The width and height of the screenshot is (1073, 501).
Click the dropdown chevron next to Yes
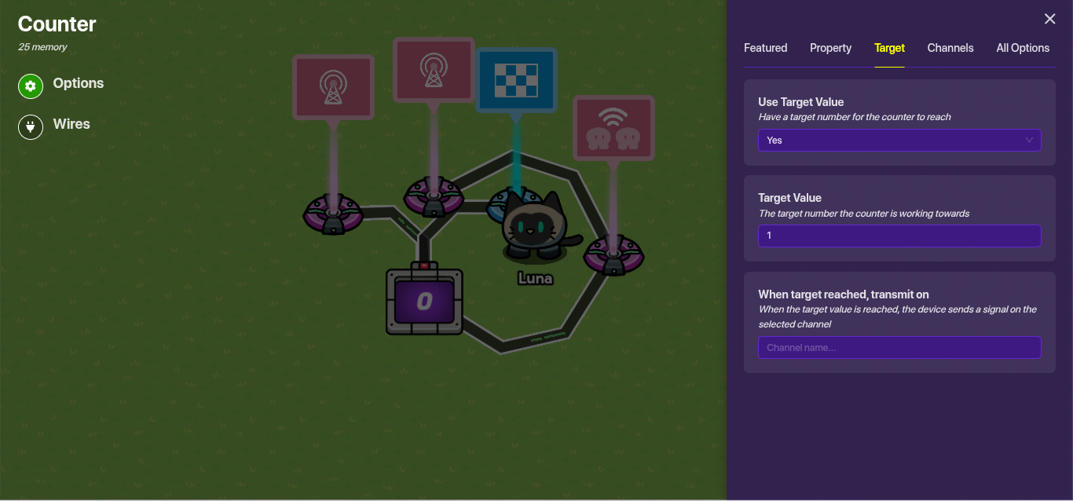1029,141
